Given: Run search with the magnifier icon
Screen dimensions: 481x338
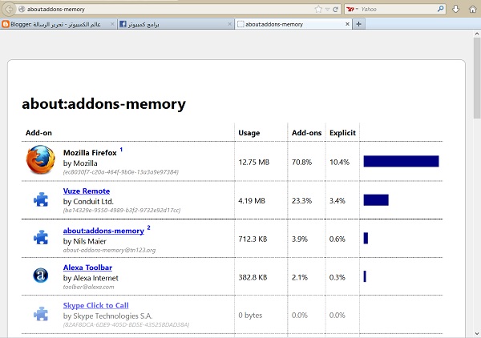Looking at the screenshot, I should pos(440,9).
